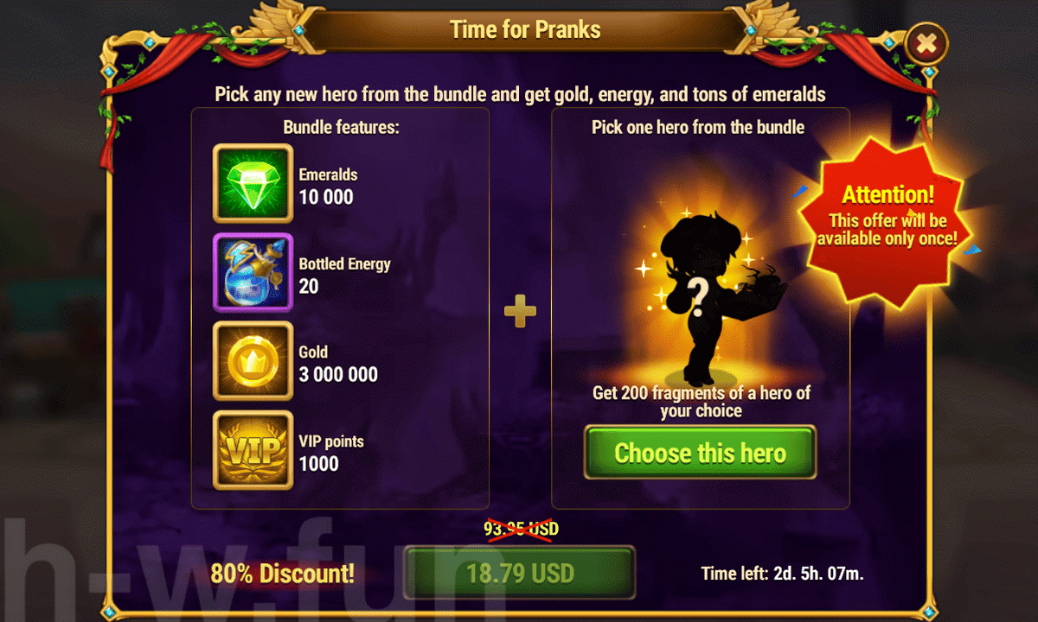Buy the bundle for 18.79 USD
The image size is (1038, 622).
point(519,573)
